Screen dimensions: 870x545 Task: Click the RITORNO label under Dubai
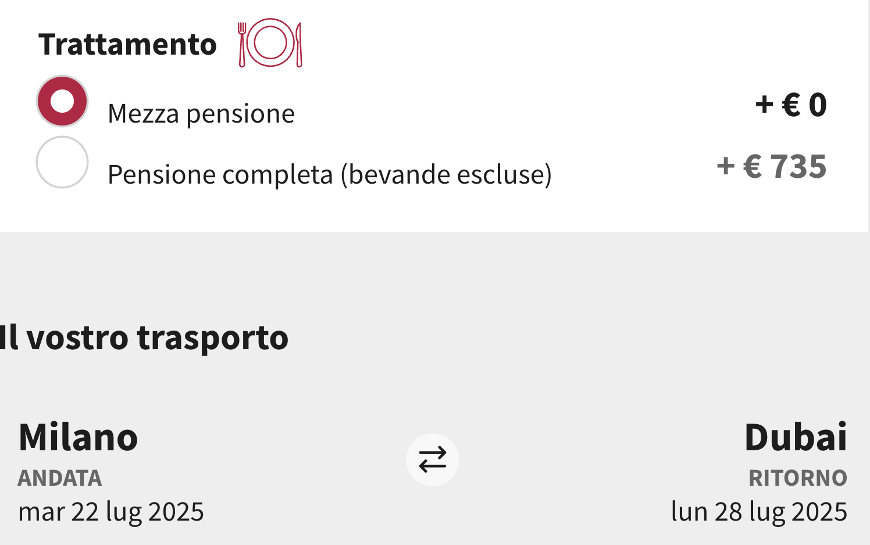point(798,478)
